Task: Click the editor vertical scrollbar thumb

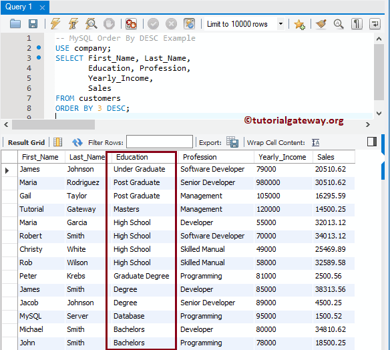Action: click(x=379, y=72)
